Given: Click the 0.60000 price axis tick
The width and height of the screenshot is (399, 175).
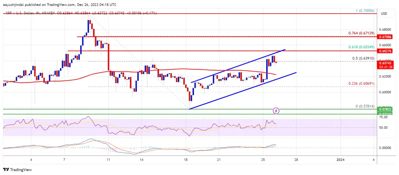Looking at the screenshot, I should point(385,92).
